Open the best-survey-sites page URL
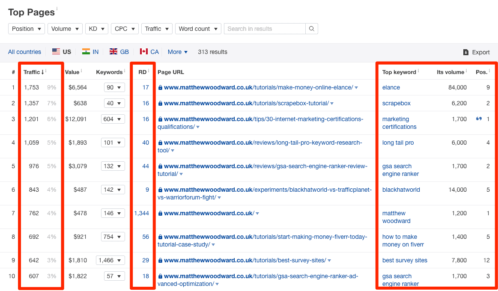498x291 pixels. (x=245, y=260)
